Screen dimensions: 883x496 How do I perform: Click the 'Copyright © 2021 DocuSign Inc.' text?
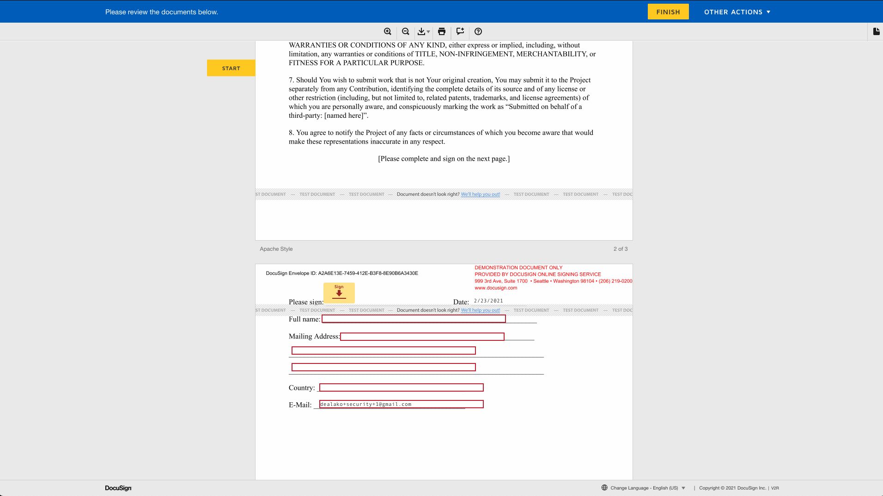(x=732, y=488)
